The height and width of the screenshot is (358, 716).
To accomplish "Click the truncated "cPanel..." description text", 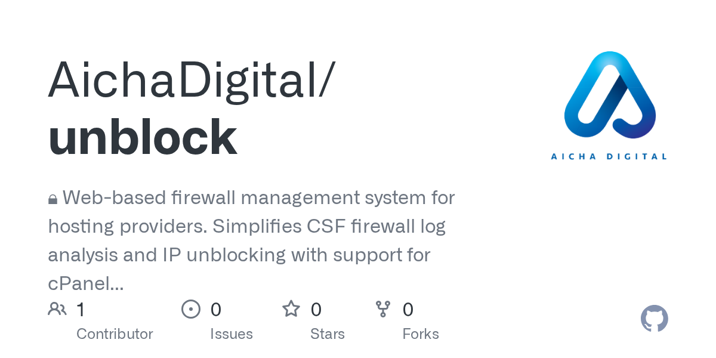I will pyautogui.click(x=86, y=284).
